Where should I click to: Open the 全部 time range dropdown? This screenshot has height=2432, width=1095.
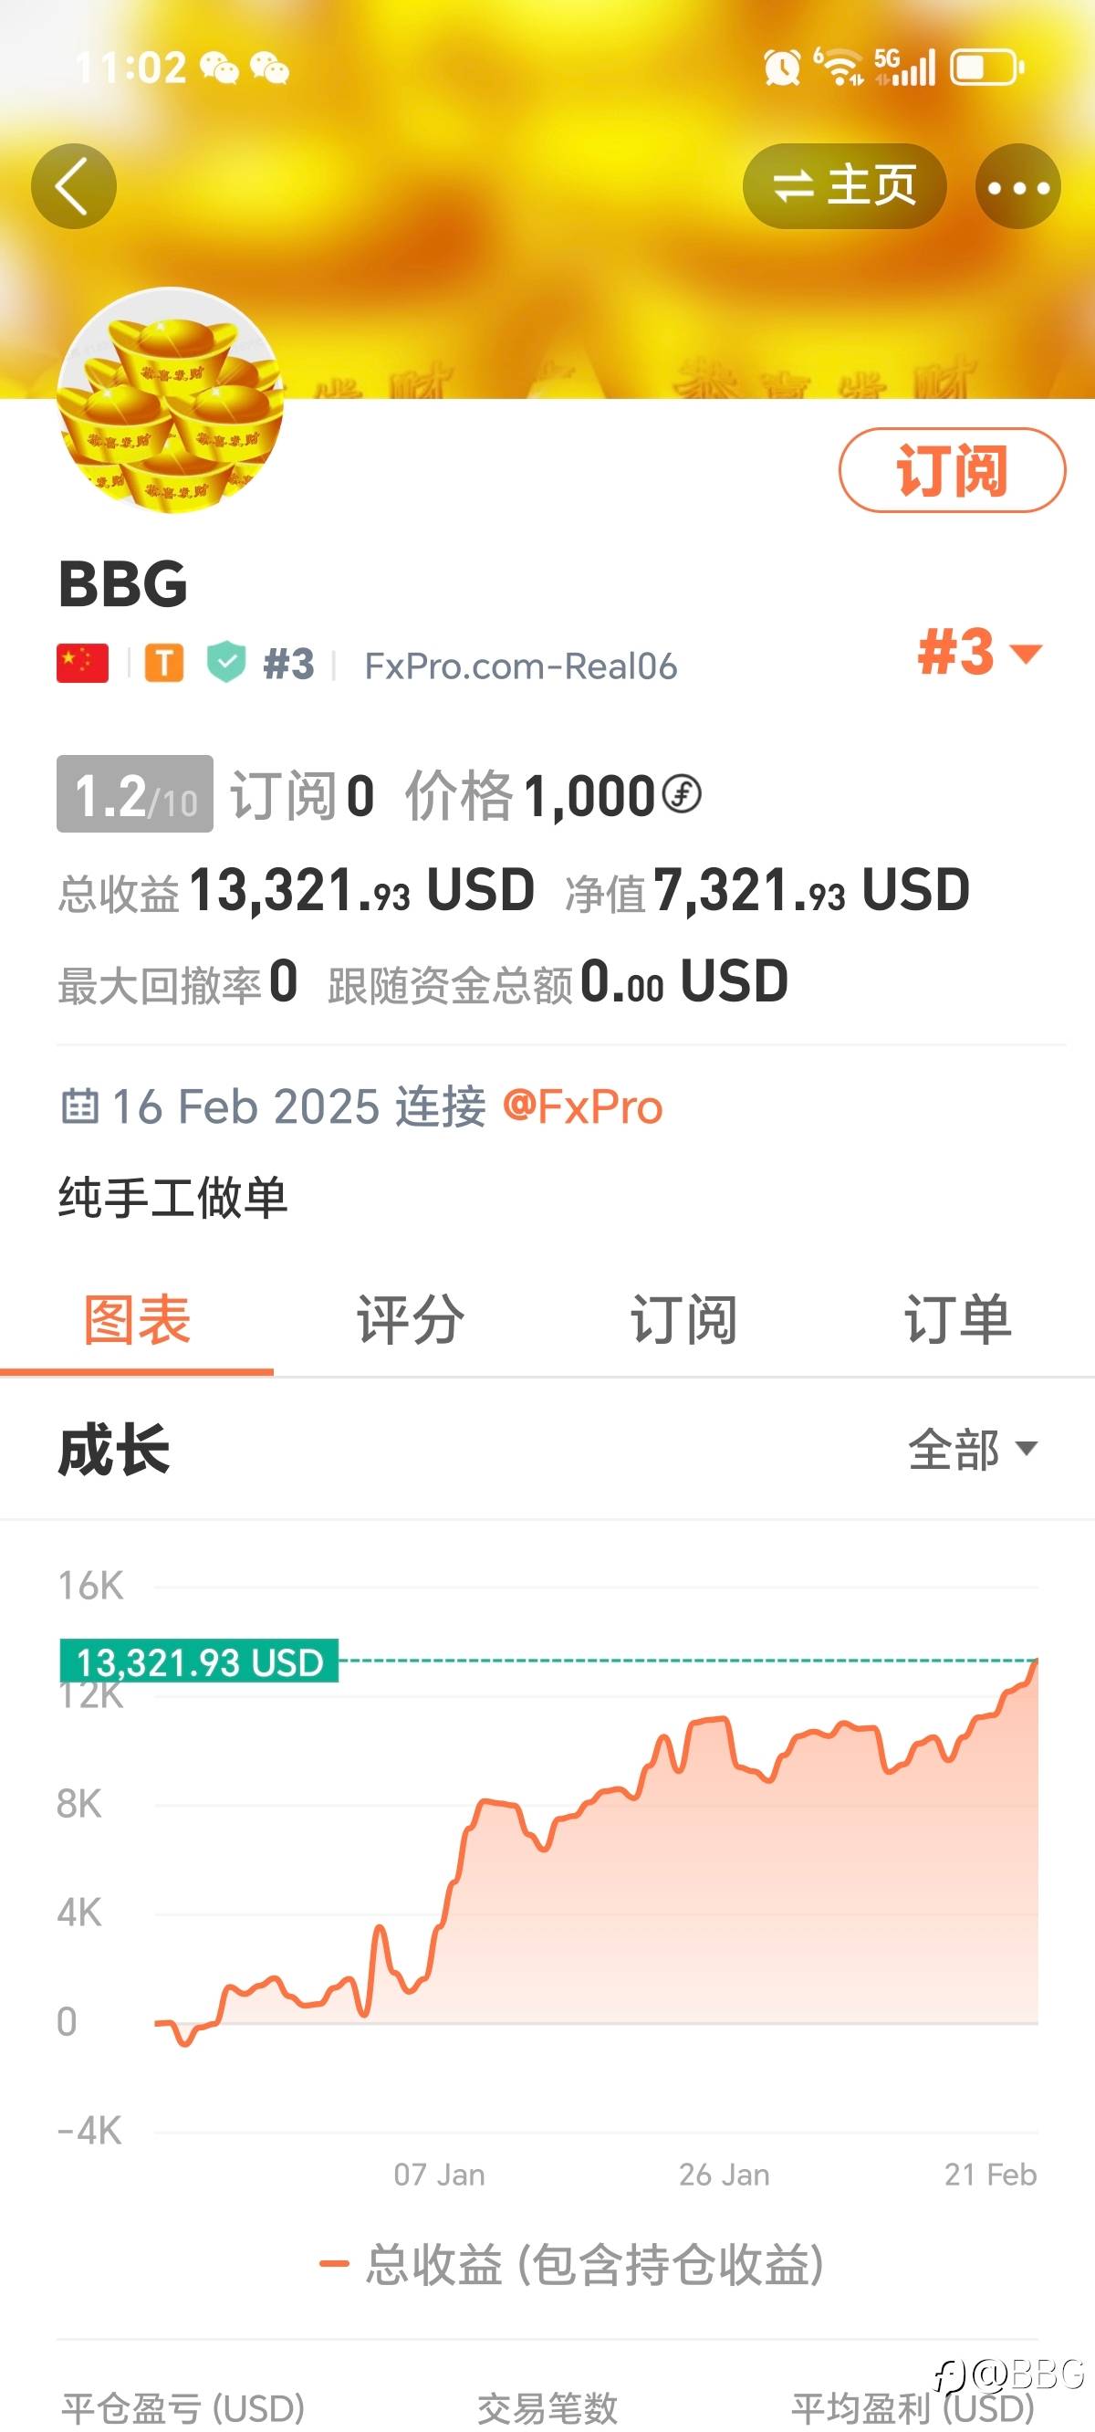[973, 1449]
